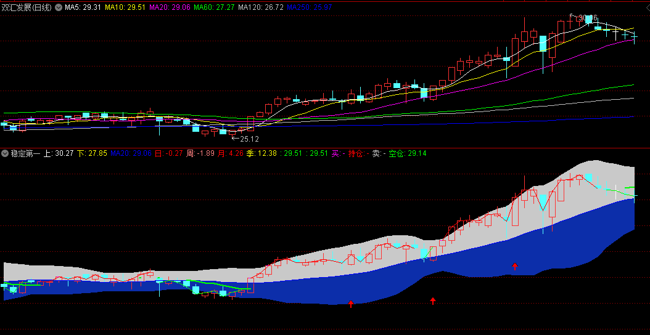Click the green 空仓: 29.14 value

click(408, 153)
